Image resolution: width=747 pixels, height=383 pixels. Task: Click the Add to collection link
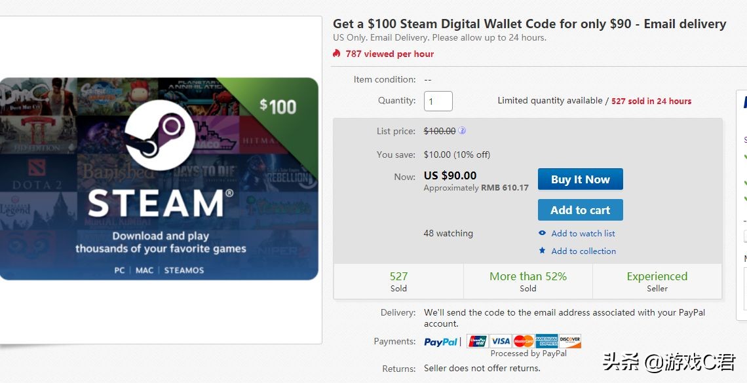pos(583,251)
